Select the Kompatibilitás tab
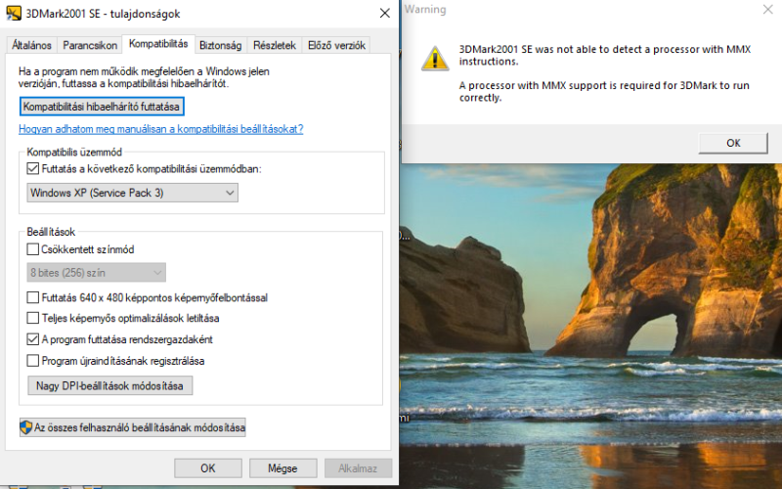The width and height of the screenshot is (782, 489). coord(158,43)
